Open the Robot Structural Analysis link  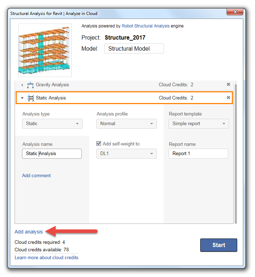pos(145,26)
